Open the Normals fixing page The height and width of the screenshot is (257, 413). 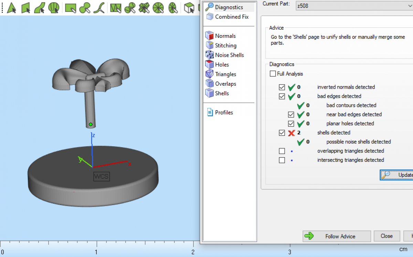pos(225,36)
